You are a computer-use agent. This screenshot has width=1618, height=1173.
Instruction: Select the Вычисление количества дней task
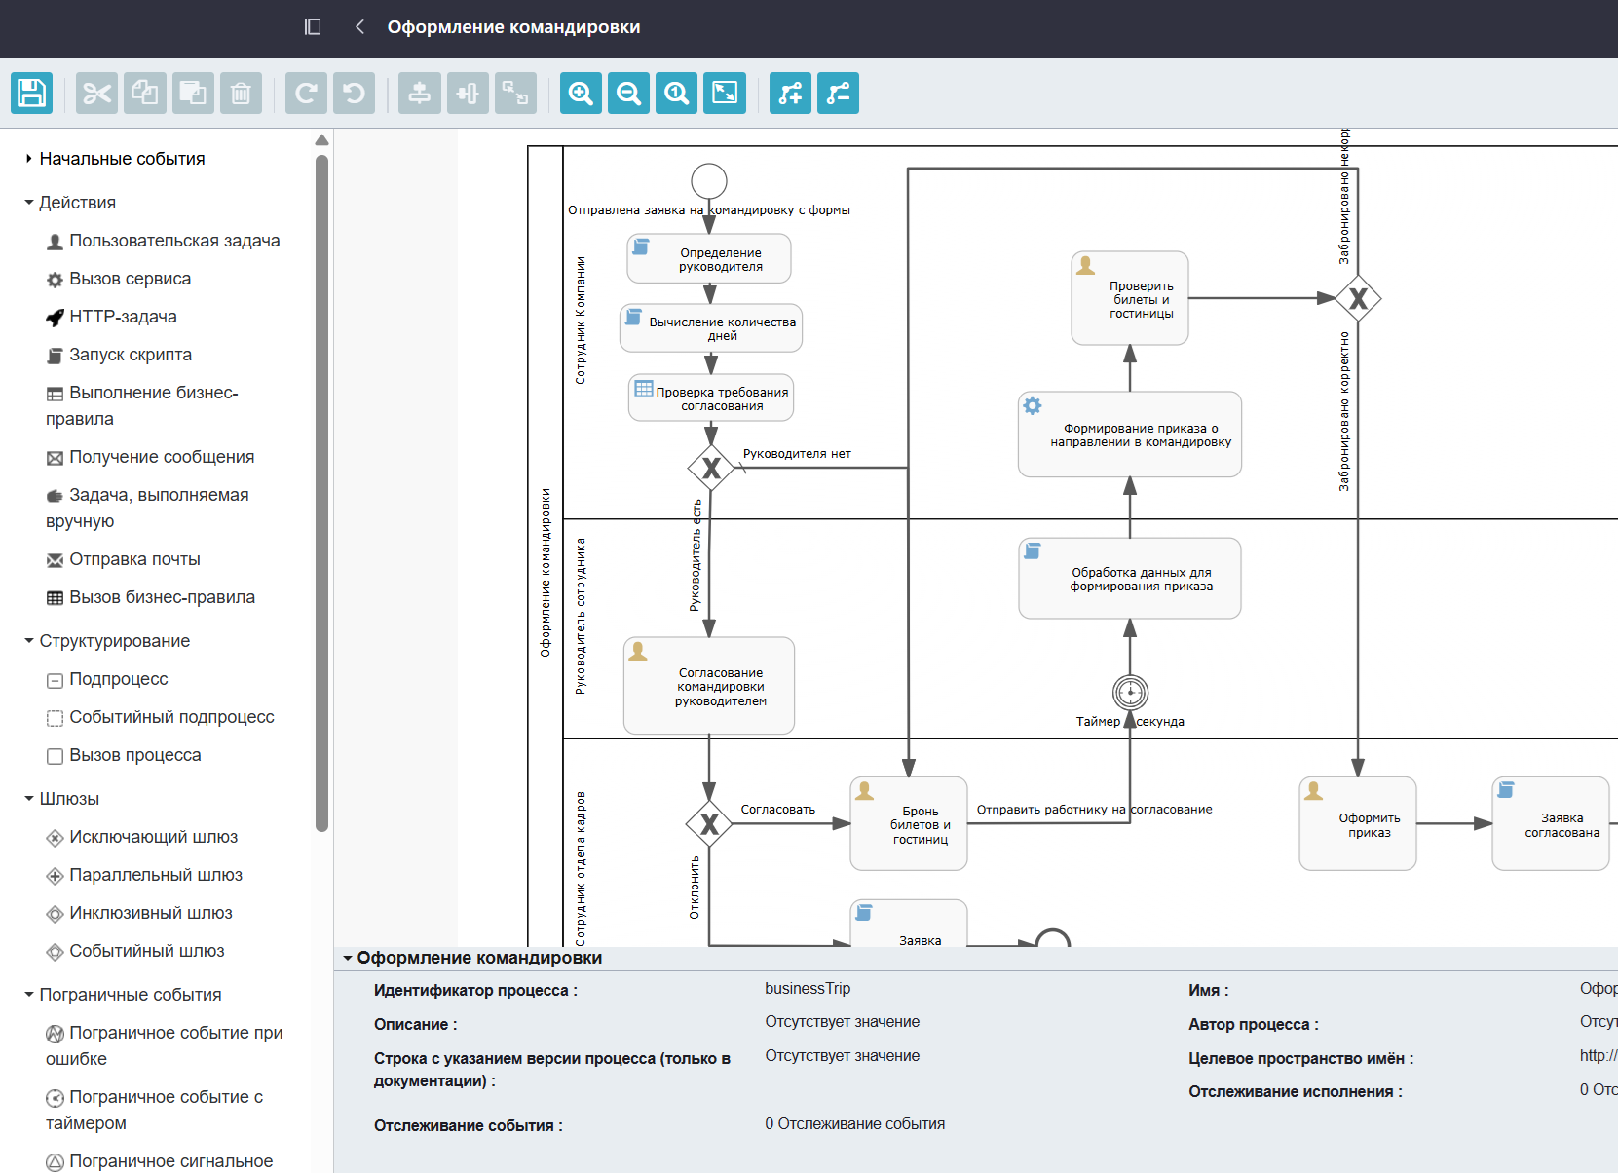(x=711, y=328)
